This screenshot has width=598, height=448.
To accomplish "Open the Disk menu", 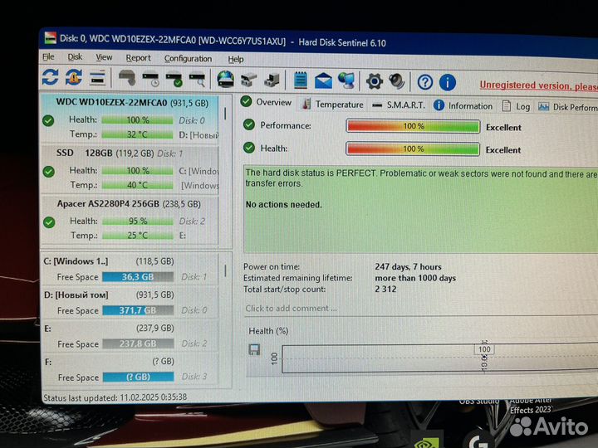I will (75, 56).
